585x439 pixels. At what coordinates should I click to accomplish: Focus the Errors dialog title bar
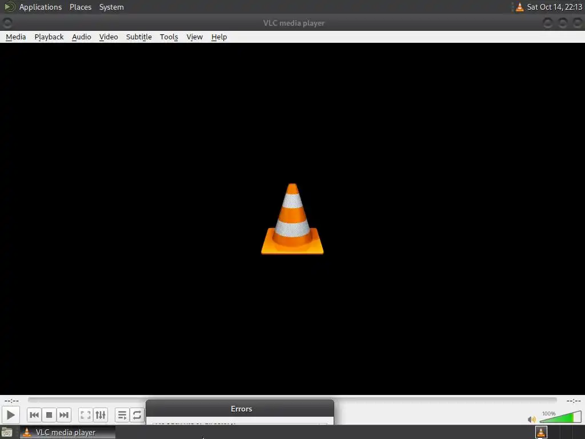(240, 409)
